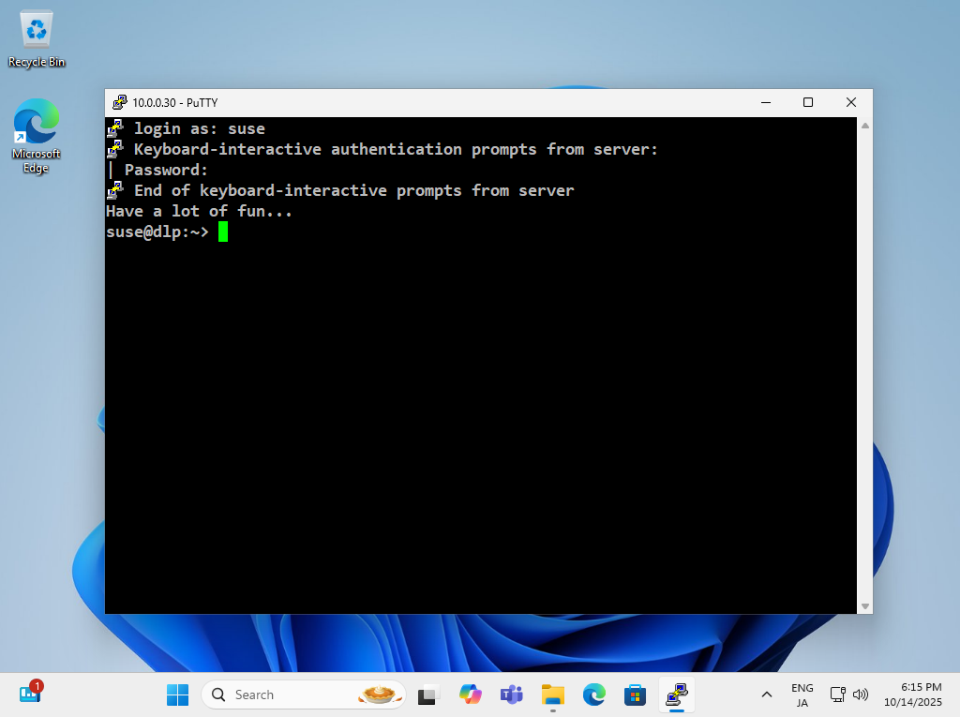
Task: Open Task View from the taskbar
Action: pyautogui.click(x=427, y=695)
